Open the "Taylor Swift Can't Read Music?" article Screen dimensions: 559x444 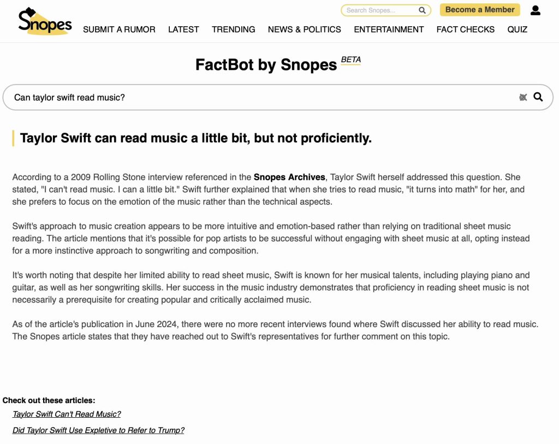(67, 414)
